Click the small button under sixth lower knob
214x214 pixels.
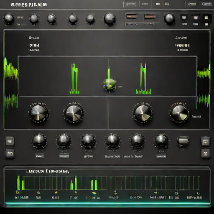point(161,156)
